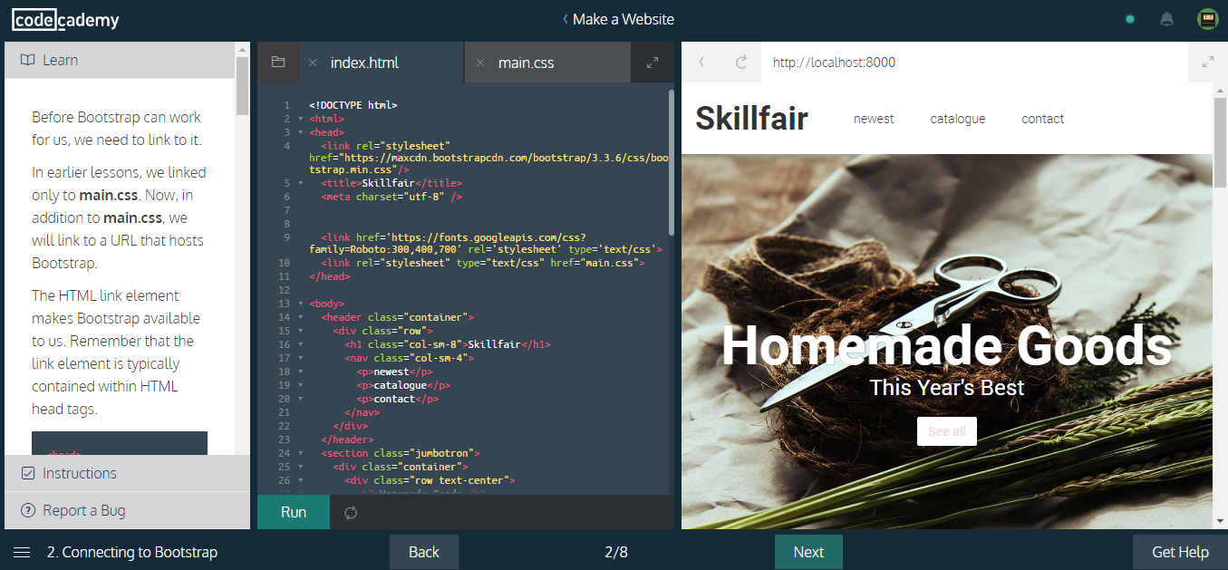1228x570 pixels.
Task: Click the See all button in preview
Action: [x=947, y=431]
